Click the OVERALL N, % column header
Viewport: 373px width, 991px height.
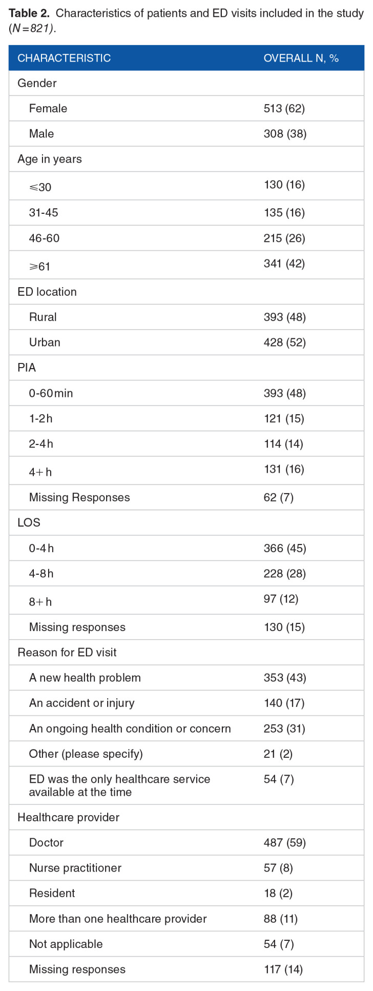click(x=301, y=58)
